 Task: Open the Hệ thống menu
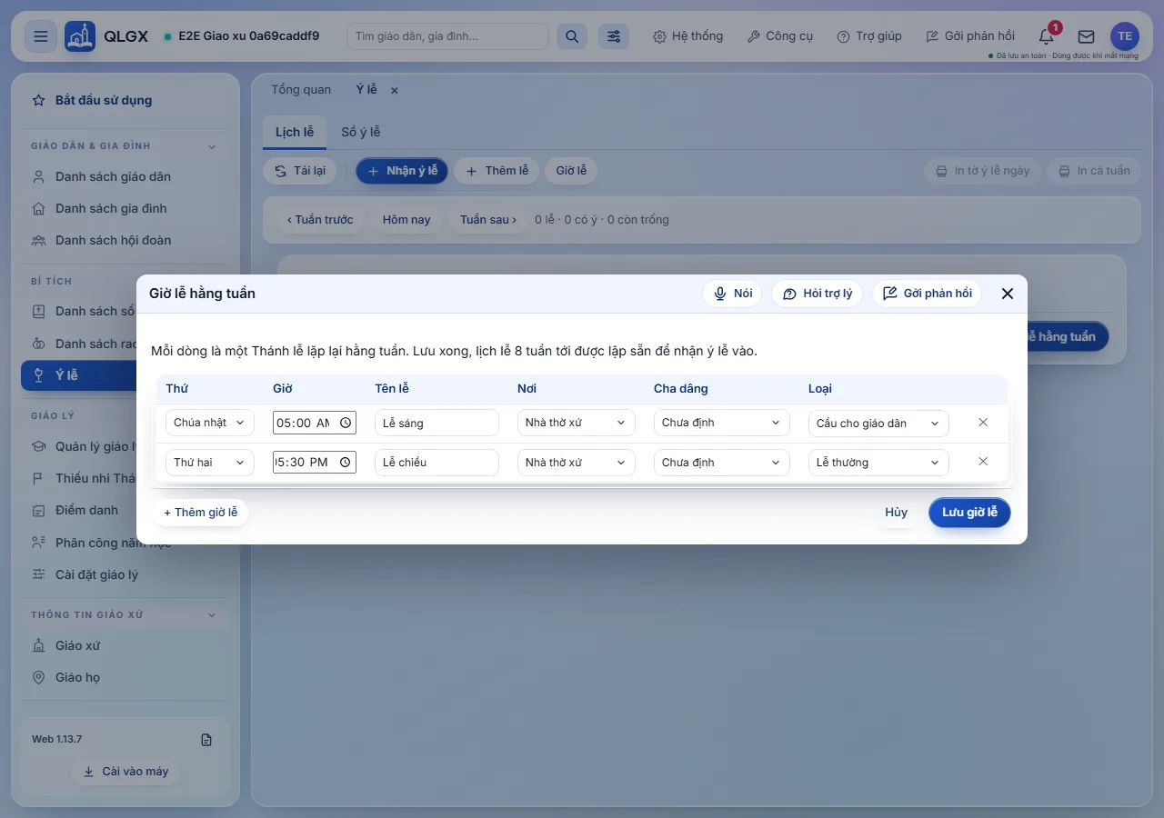click(688, 36)
